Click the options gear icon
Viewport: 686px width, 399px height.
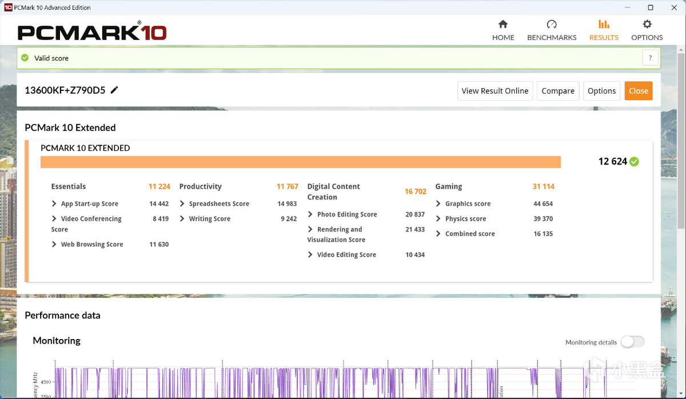coord(647,24)
